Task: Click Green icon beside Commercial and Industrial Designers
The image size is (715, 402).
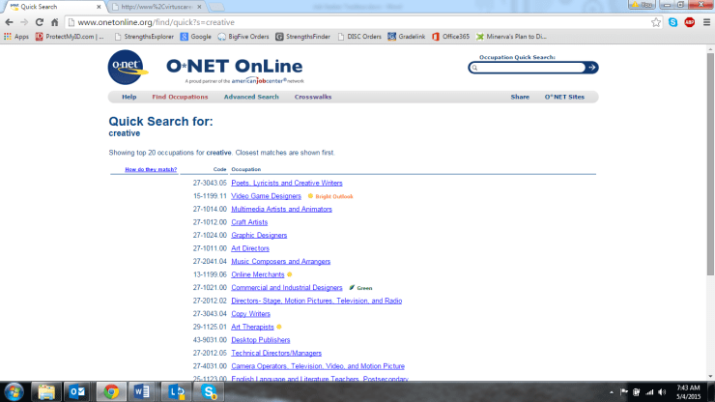Action: pos(352,288)
